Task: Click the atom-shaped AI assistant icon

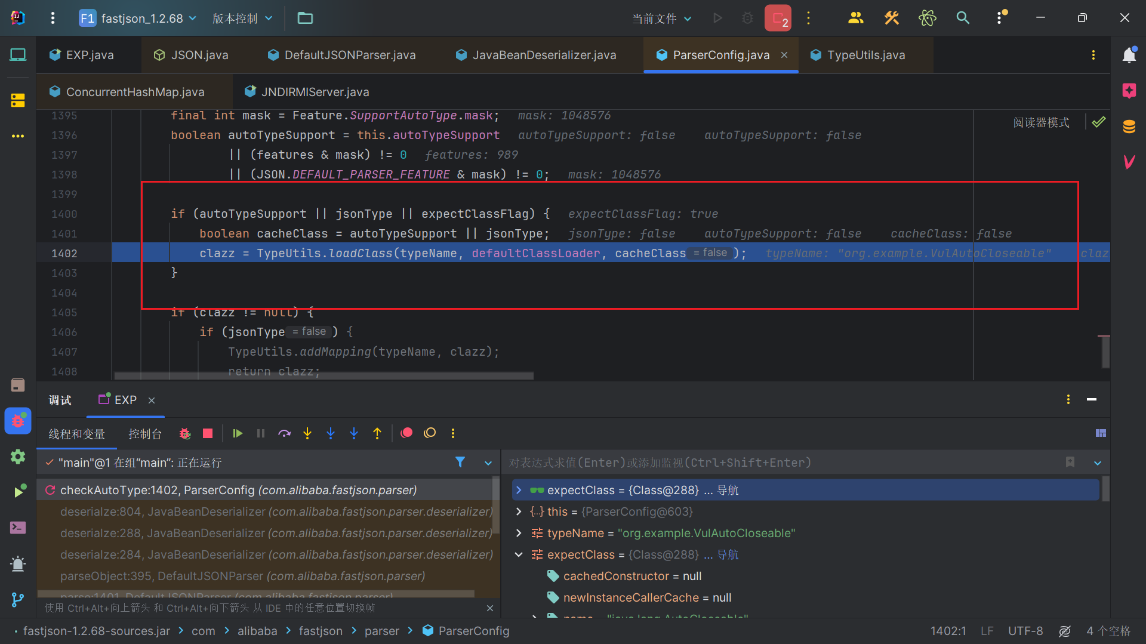Action: click(x=928, y=19)
